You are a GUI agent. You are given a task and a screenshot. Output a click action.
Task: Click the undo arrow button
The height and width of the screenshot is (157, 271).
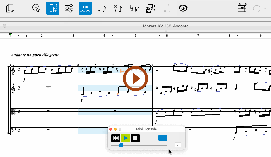click(257, 8)
